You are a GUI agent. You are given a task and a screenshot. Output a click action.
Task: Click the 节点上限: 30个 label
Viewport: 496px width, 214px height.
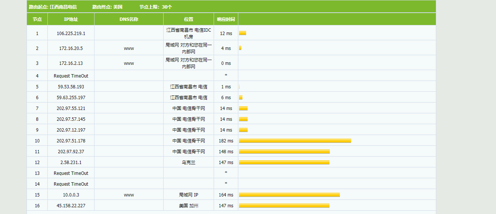[156, 7]
